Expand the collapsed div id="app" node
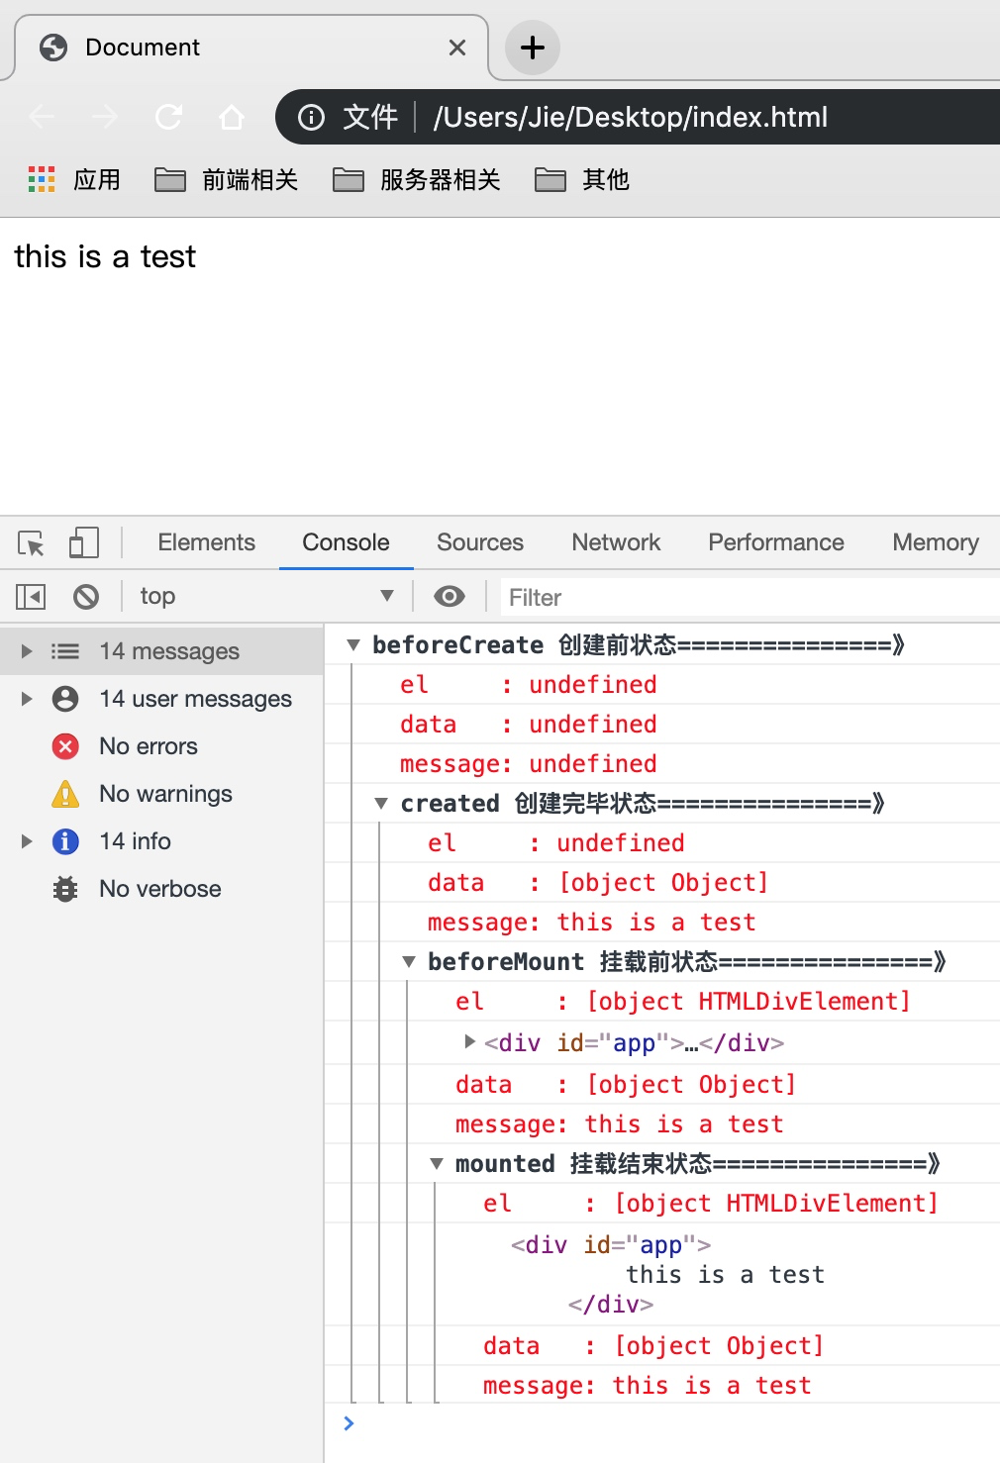The width and height of the screenshot is (1000, 1463). click(470, 1042)
